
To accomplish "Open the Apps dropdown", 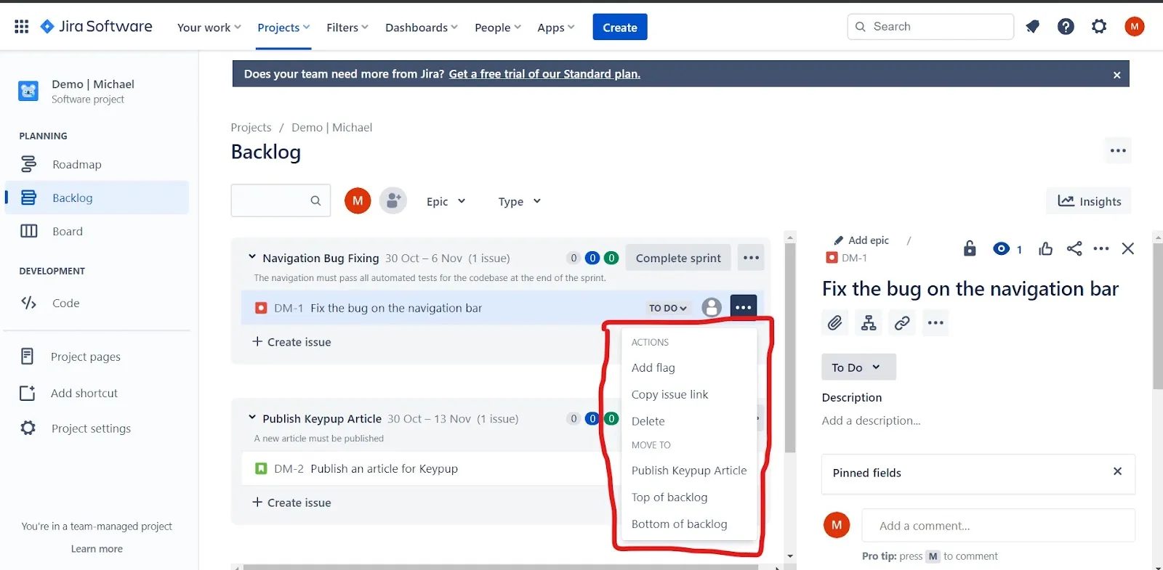I will [556, 28].
